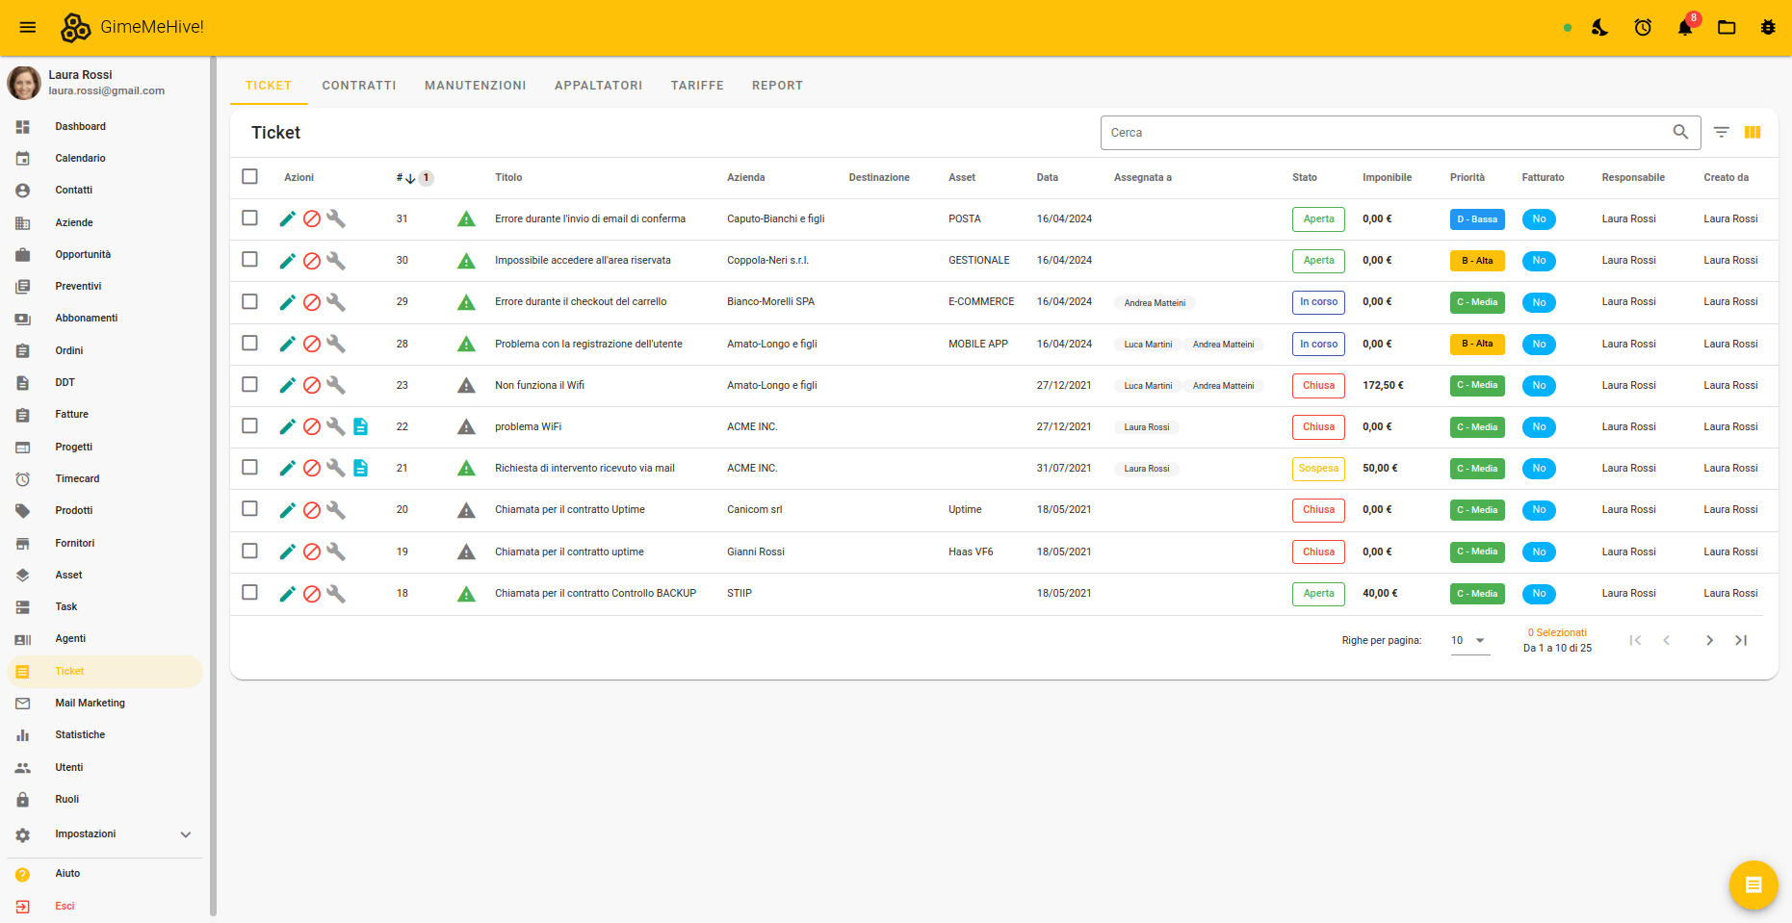The height and width of the screenshot is (923, 1792).
Task: Click company 'Bianco-Morelli SPA' cell
Action: point(770,302)
